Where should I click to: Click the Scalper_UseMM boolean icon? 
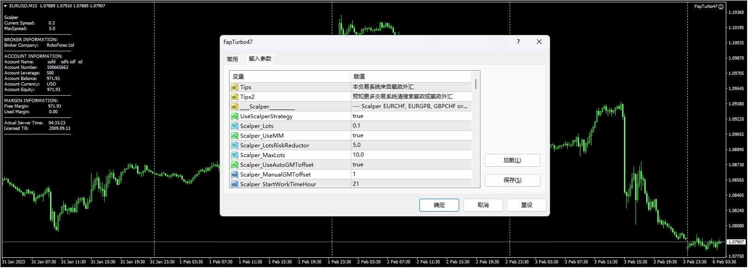tap(235, 136)
